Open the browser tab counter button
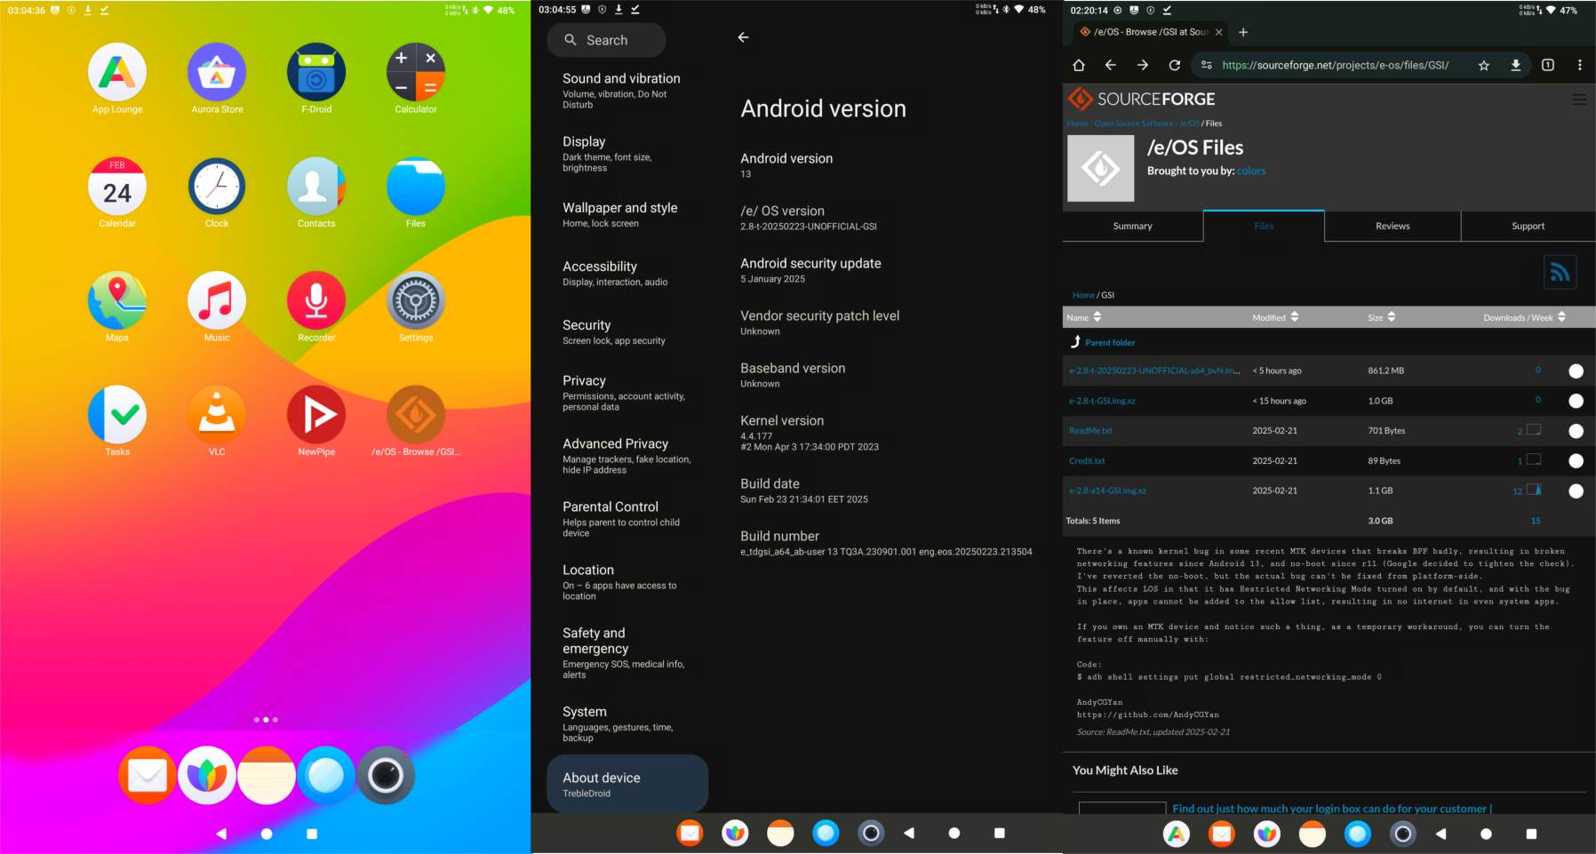 tap(1548, 65)
